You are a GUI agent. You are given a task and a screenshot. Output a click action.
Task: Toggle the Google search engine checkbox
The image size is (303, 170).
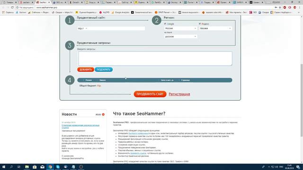tap(165, 24)
